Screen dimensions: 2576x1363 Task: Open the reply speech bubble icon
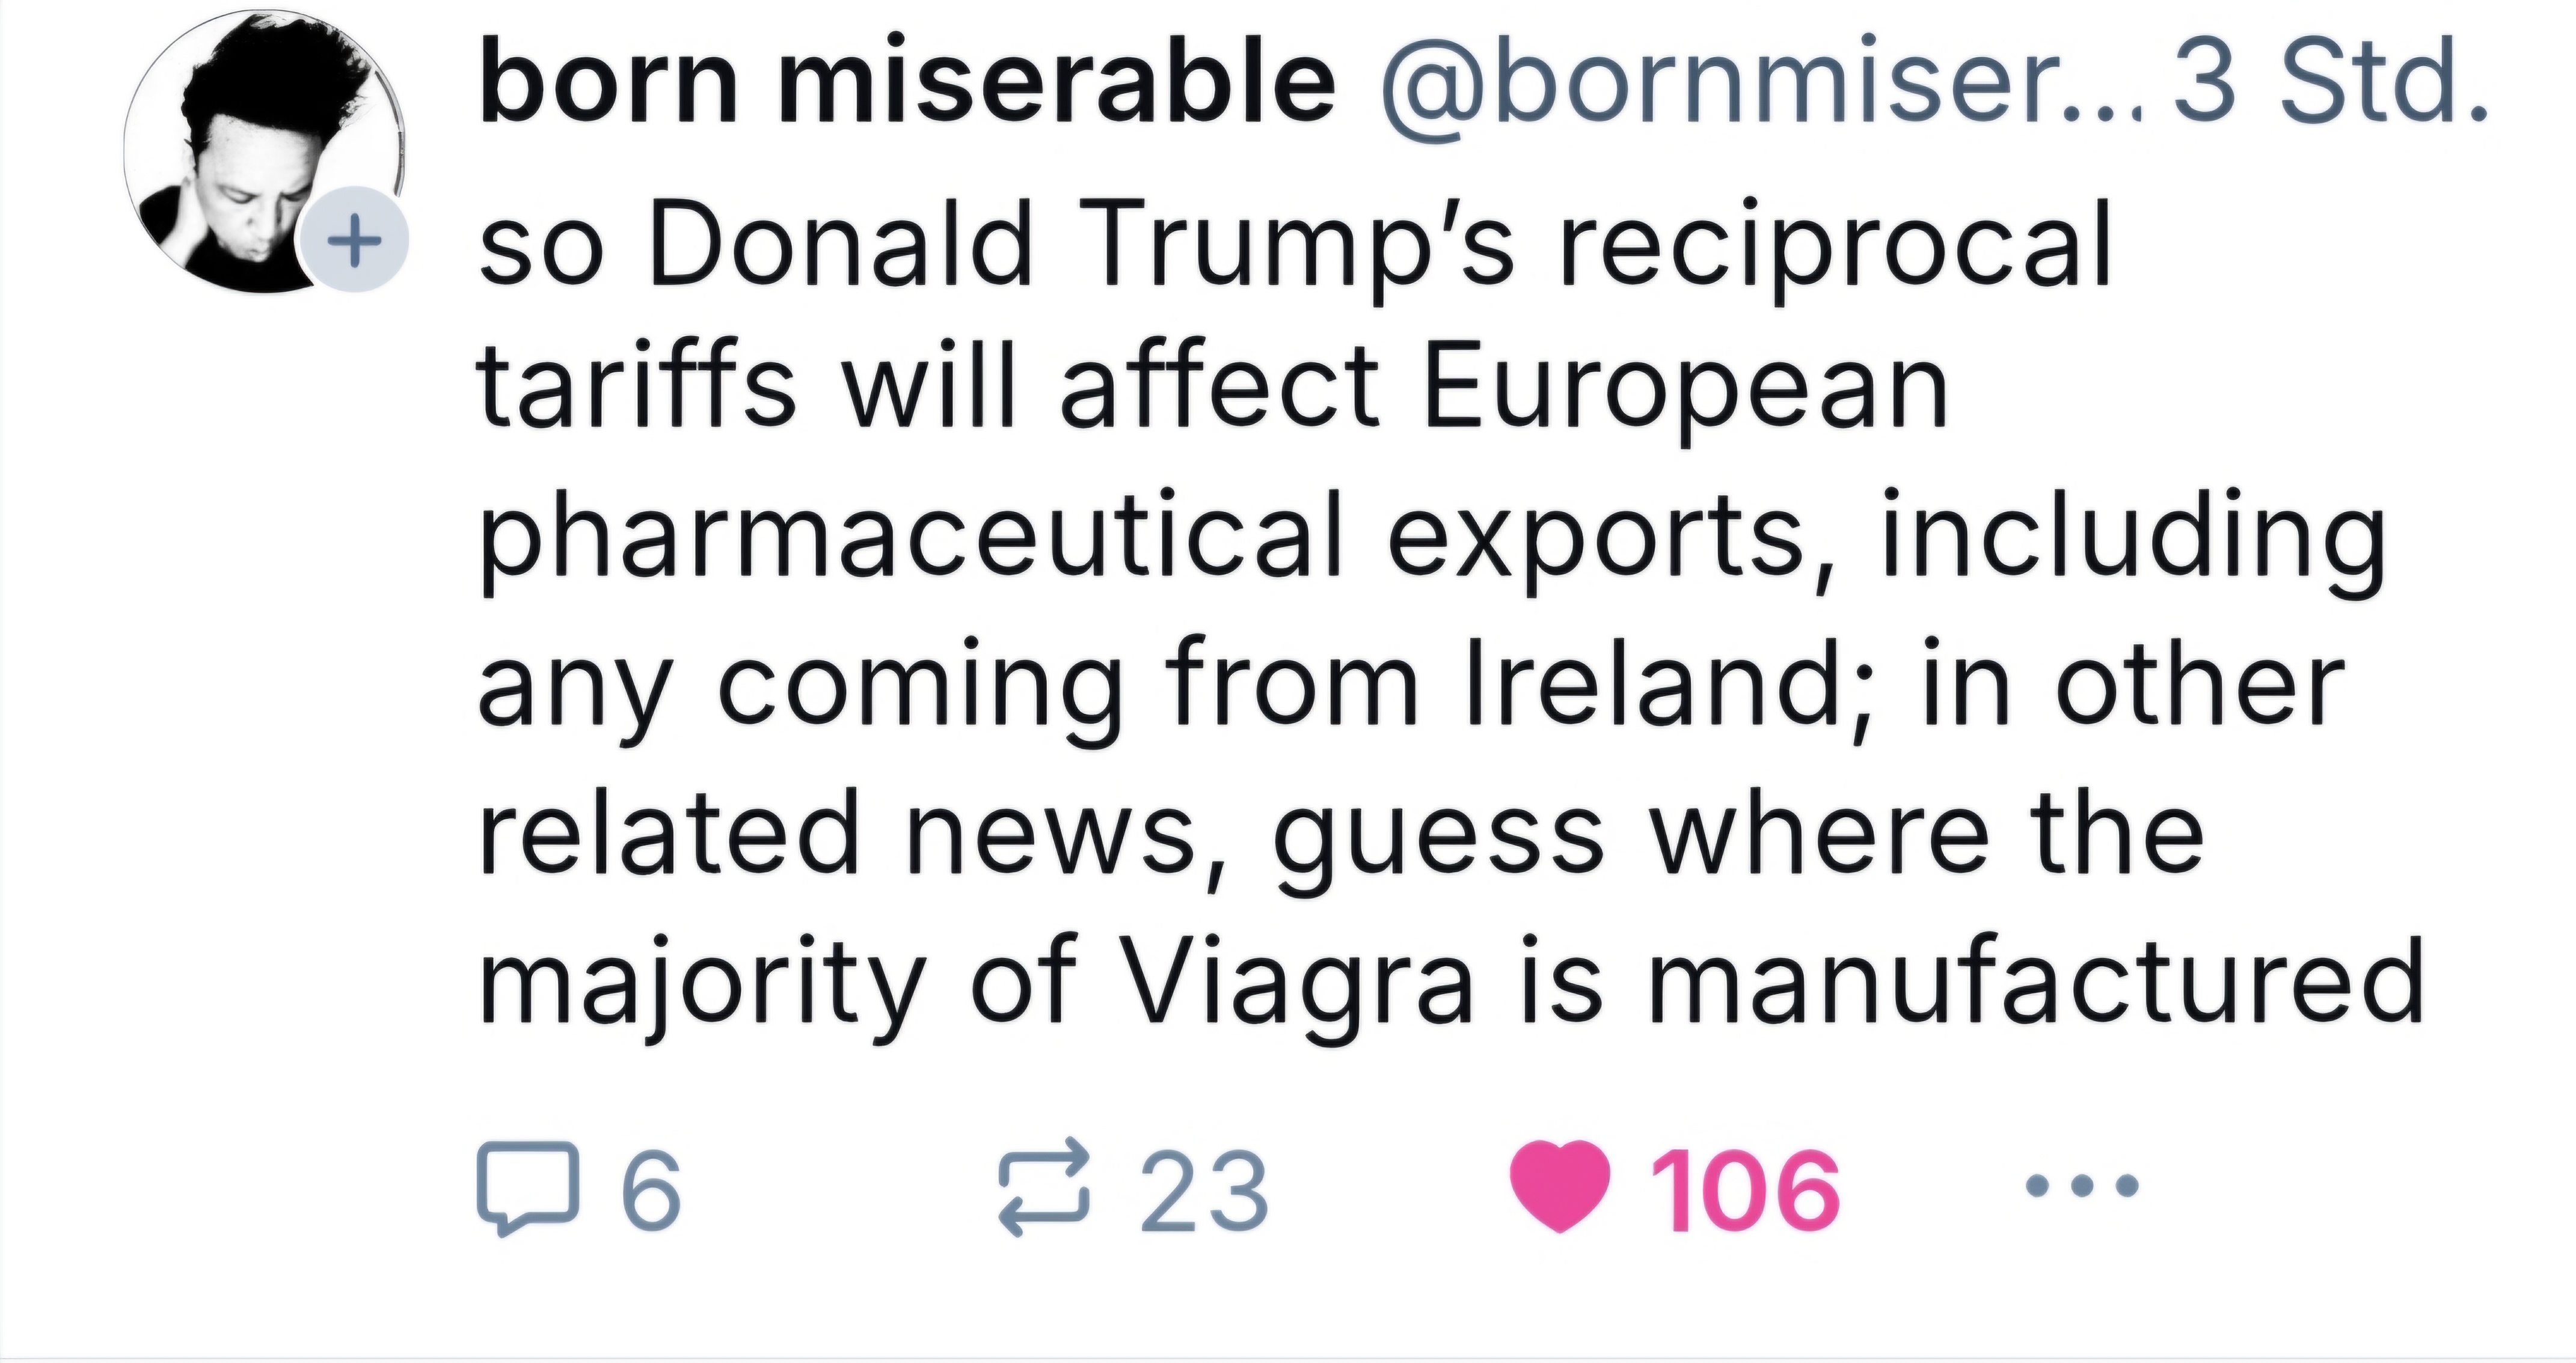point(528,1188)
